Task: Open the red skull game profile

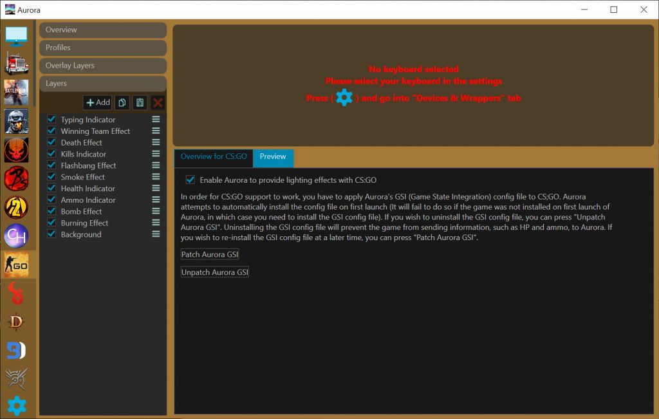Action: (x=16, y=149)
